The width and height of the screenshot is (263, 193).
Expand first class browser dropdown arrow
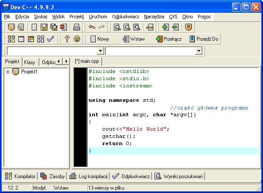tap(100, 50)
